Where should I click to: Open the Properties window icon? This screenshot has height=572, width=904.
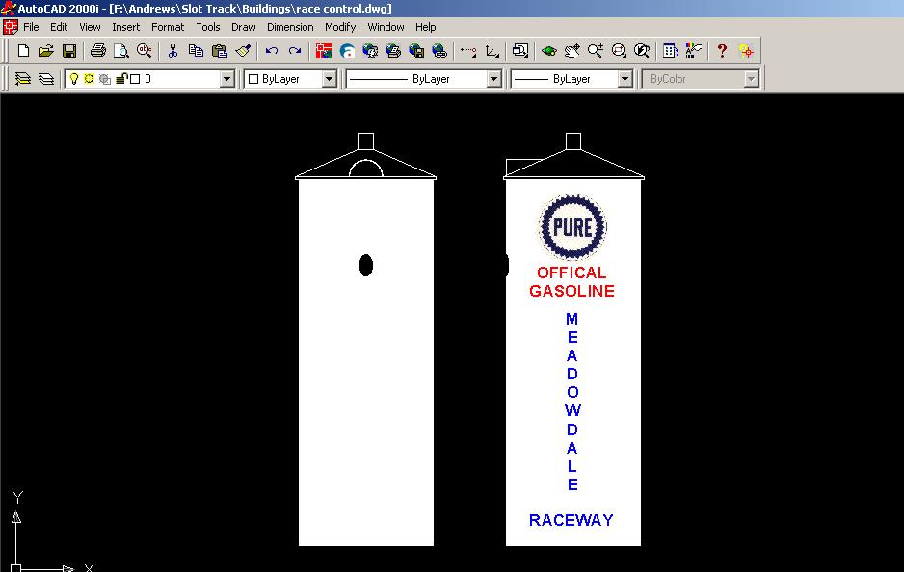pyautogui.click(x=694, y=51)
